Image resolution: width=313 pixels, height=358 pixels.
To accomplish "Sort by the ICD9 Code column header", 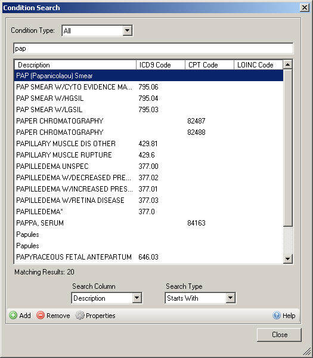I will tap(160, 65).
